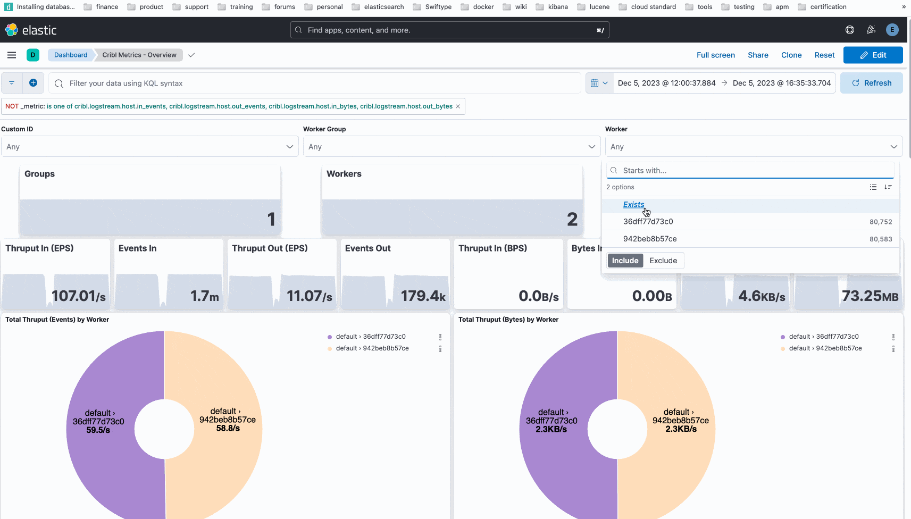Image resolution: width=911 pixels, height=519 pixels.
Task: Select the Include option
Action: click(x=625, y=261)
